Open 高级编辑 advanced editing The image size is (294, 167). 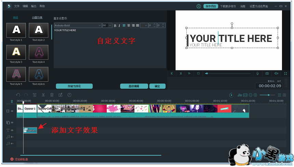[134, 86]
